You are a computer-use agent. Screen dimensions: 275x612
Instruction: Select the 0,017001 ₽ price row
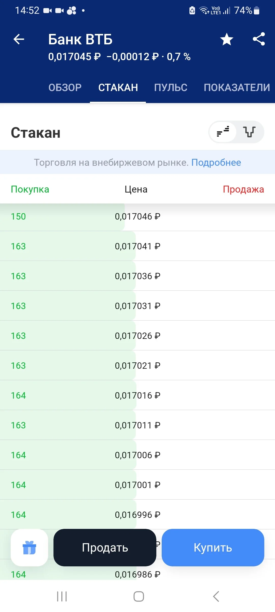(x=137, y=485)
